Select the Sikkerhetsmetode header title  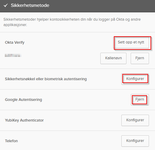pos(30,5)
